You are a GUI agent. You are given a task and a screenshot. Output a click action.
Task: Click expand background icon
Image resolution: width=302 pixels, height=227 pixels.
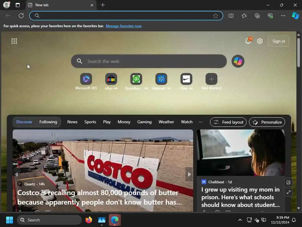tap(288, 192)
